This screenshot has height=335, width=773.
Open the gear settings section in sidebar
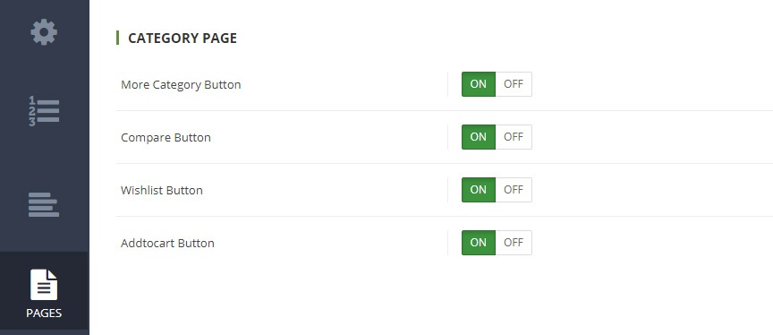pyautogui.click(x=44, y=32)
